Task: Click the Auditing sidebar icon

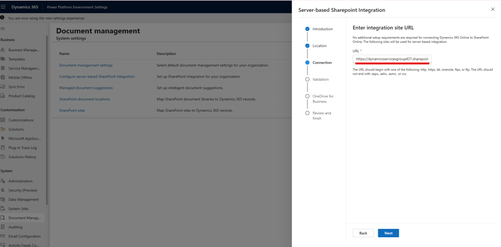Action: point(3,227)
